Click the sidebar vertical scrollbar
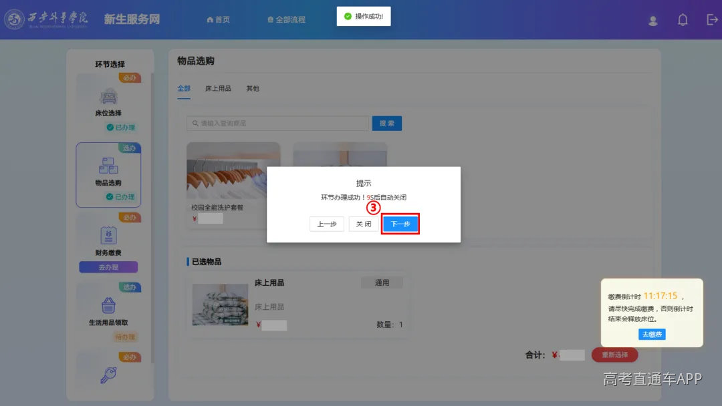 click(x=152, y=216)
